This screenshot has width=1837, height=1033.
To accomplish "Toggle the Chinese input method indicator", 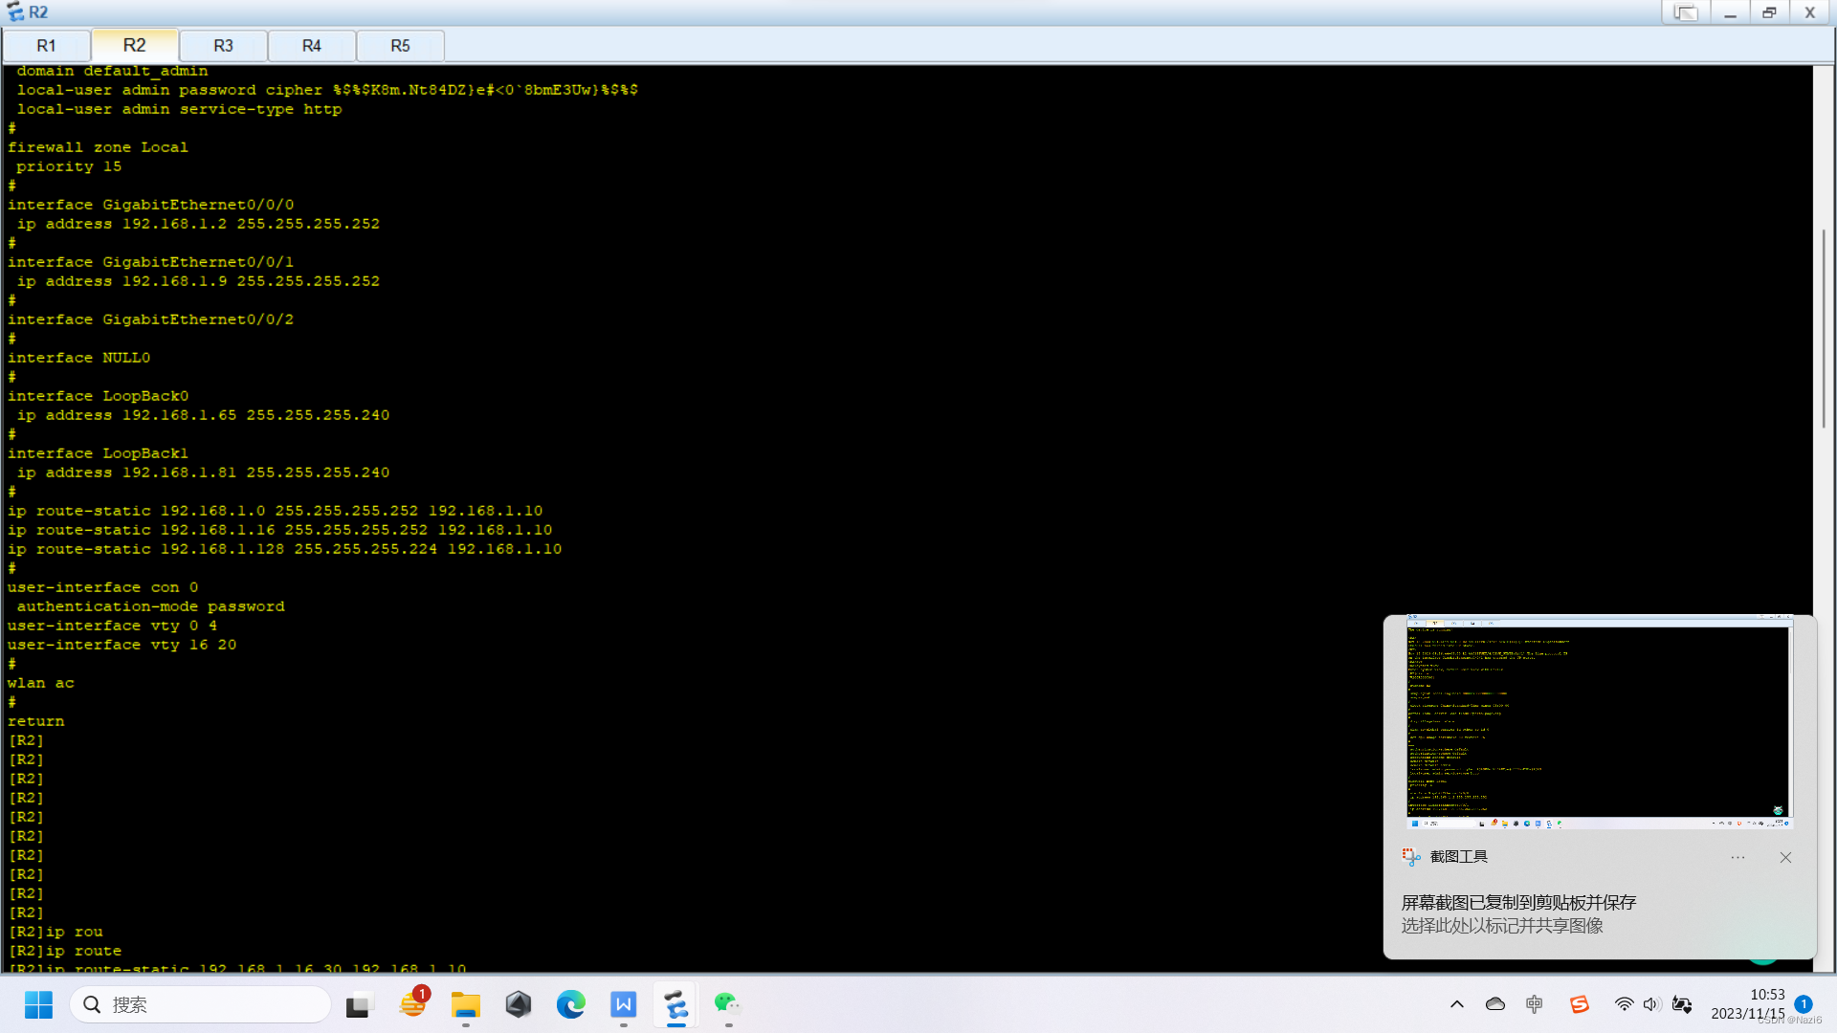I will (1535, 1004).
